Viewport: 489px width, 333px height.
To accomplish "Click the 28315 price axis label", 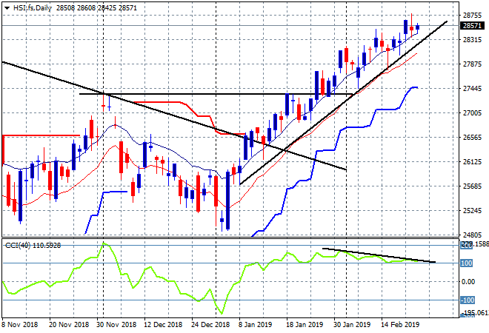I will [472, 39].
